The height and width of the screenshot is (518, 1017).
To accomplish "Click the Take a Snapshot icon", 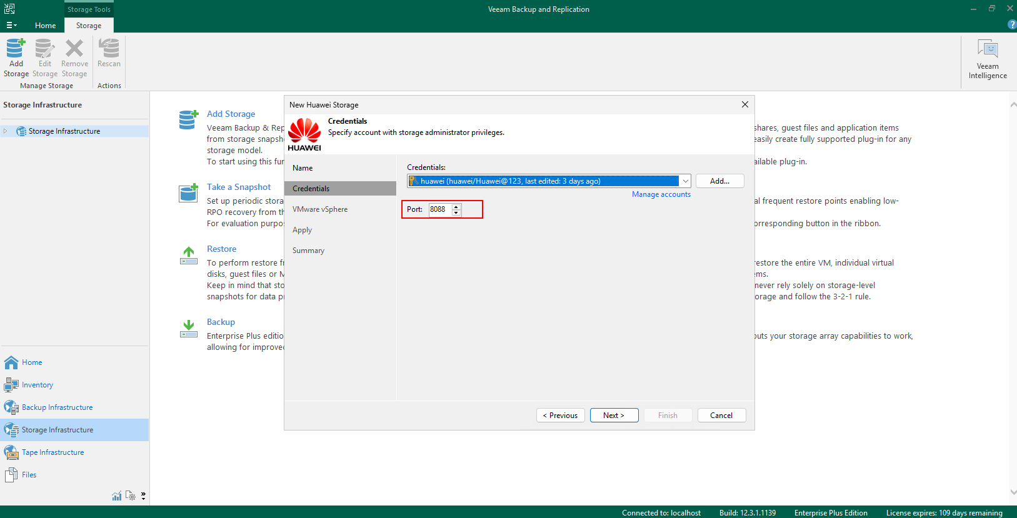I will click(x=189, y=192).
